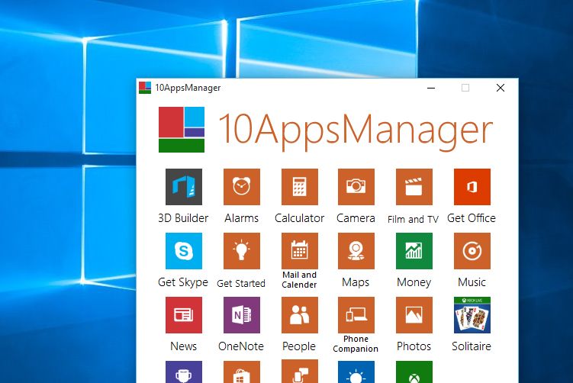Minimize the 10AppsManager window

(x=431, y=88)
